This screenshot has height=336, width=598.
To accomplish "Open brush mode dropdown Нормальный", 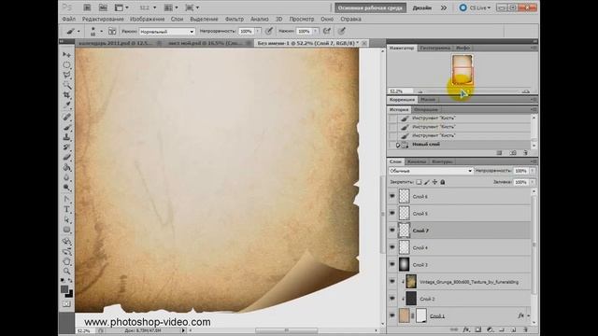I will coord(167,32).
